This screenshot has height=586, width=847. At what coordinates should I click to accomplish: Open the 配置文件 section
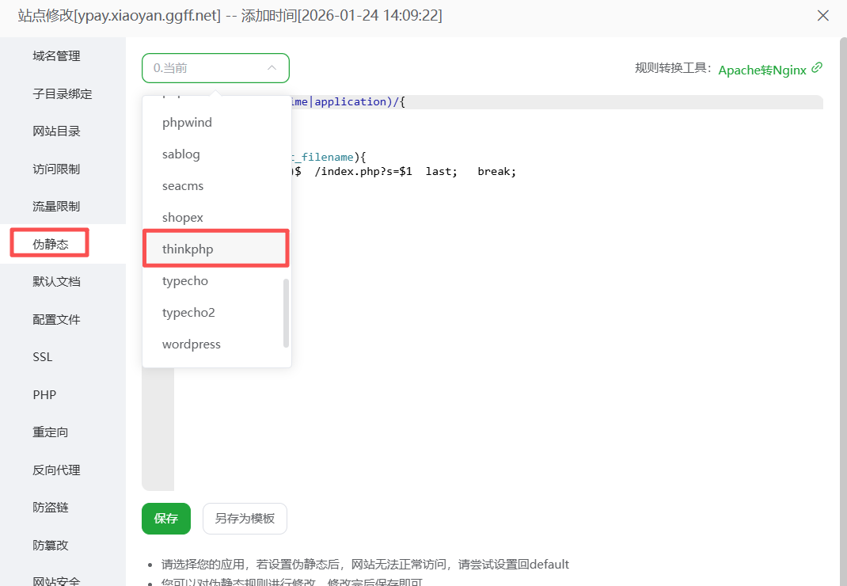point(56,320)
